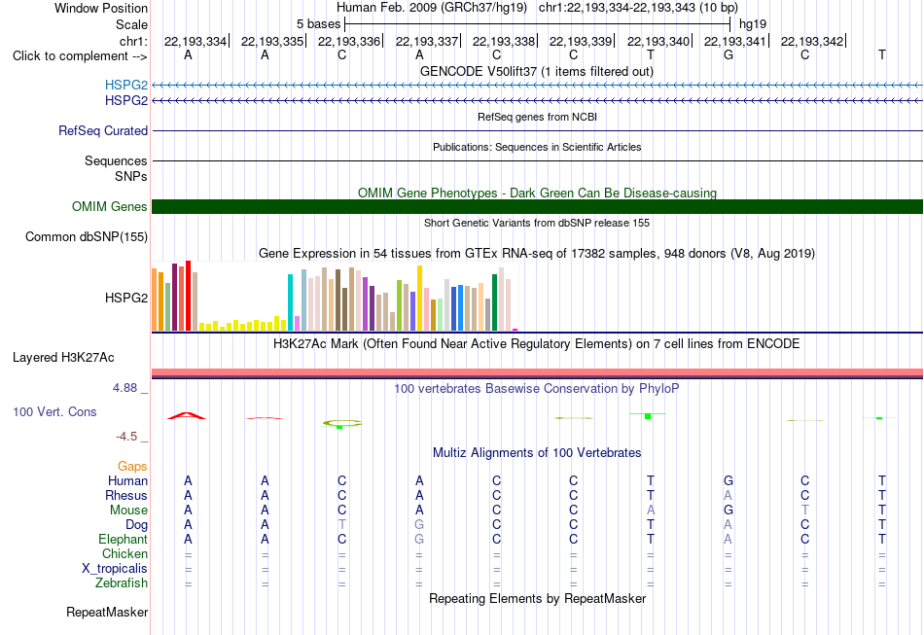Screen dimensions: 924x635
Task: Click grey T in Mouse alignment row
Action: tap(805, 511)
